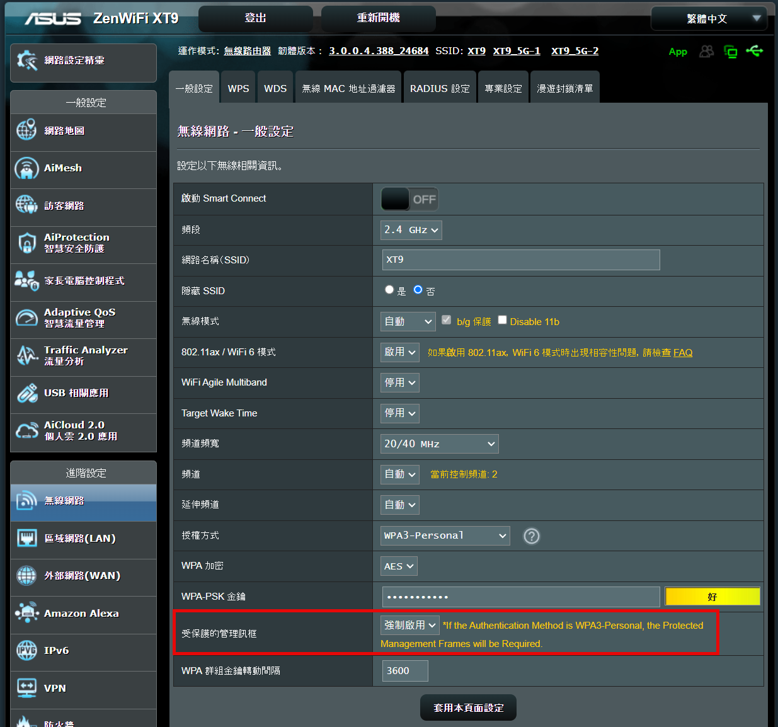The width and height of the screenshot is (778, 727).
Task: Open the AiMesh sidebar icon
Action: pyautogui.click(x=26, y=169)
